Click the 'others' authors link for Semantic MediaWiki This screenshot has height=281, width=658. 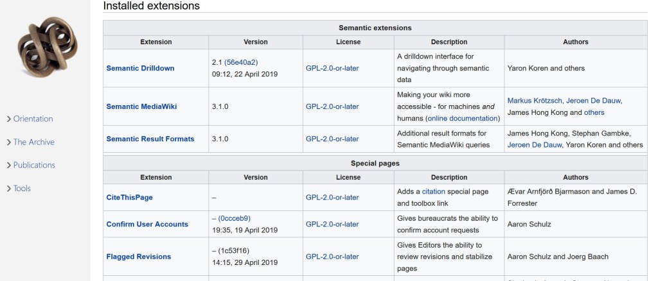coord(594,113)
